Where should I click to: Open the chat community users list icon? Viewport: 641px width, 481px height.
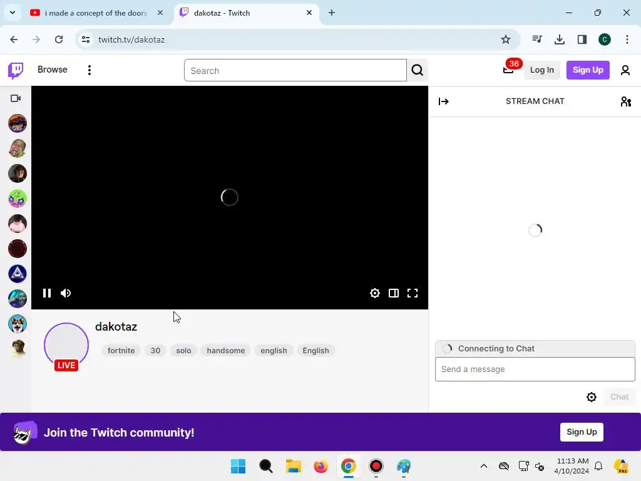pyautogui.click(x=625, y=101)
